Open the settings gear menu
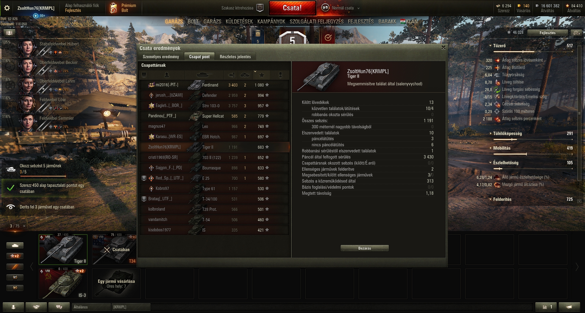 [7, 8]
